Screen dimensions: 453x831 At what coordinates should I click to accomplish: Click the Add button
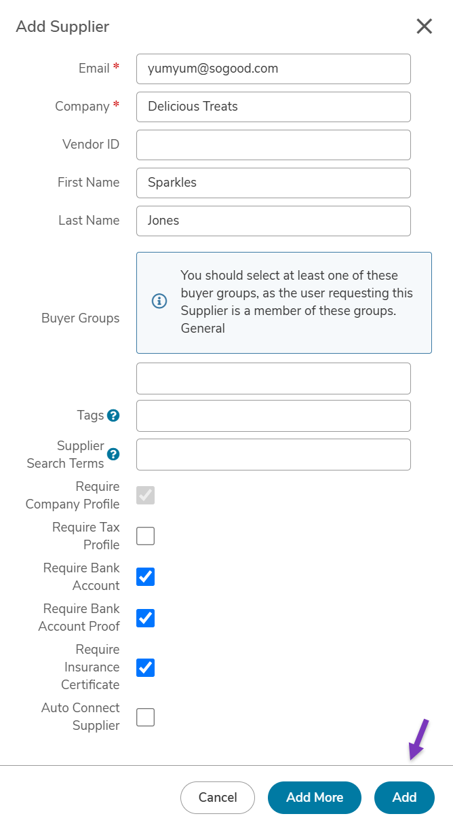[404, 798]
